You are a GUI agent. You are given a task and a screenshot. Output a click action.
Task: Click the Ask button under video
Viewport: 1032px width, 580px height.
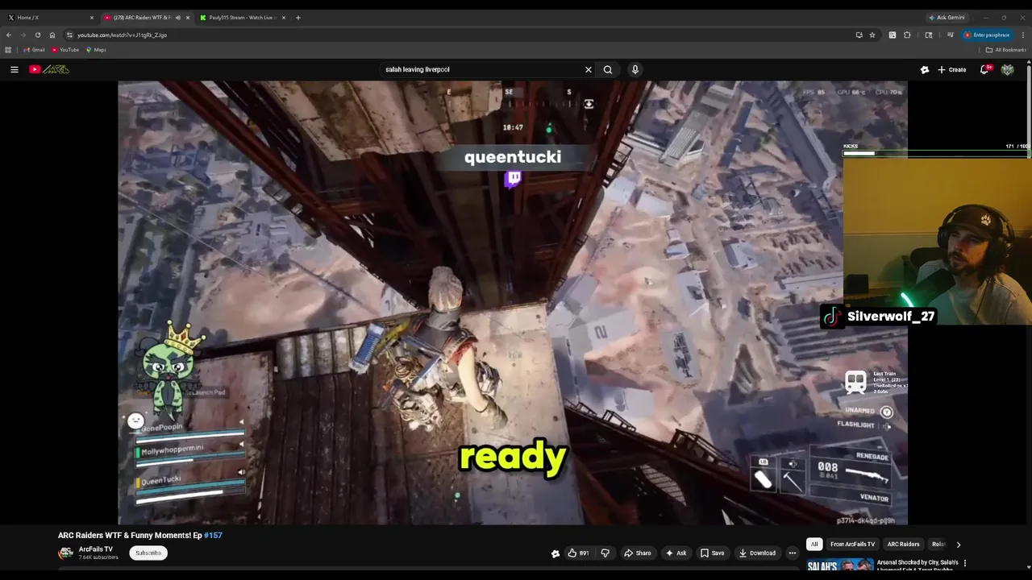pos(676,553)
